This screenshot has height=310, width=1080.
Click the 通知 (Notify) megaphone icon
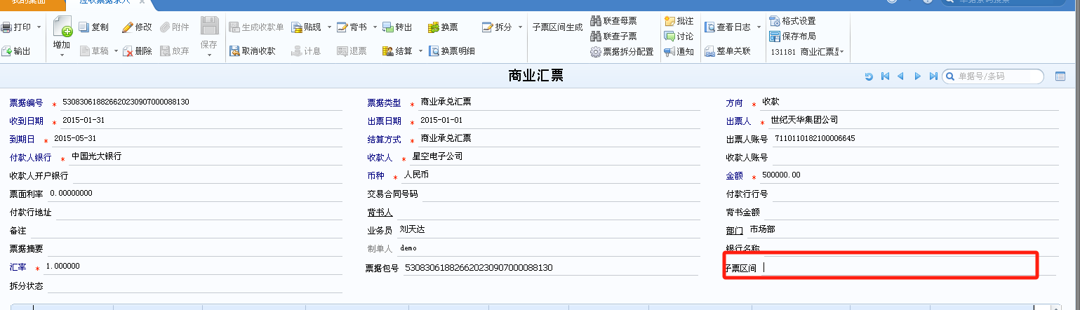(669, 51)
